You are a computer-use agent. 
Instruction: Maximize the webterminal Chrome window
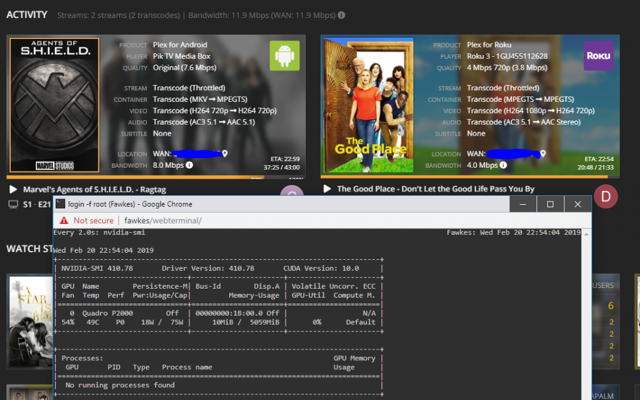pos(550,204)
